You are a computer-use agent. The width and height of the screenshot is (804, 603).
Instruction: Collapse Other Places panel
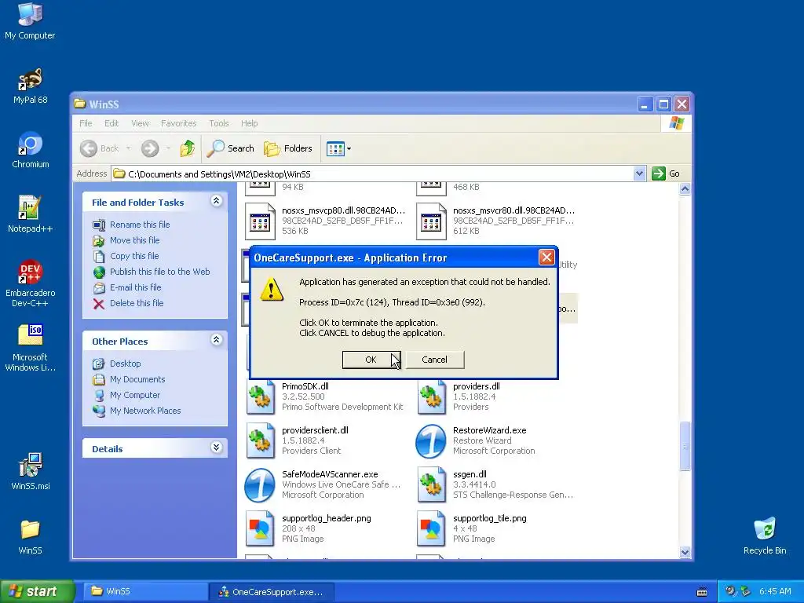217,340
